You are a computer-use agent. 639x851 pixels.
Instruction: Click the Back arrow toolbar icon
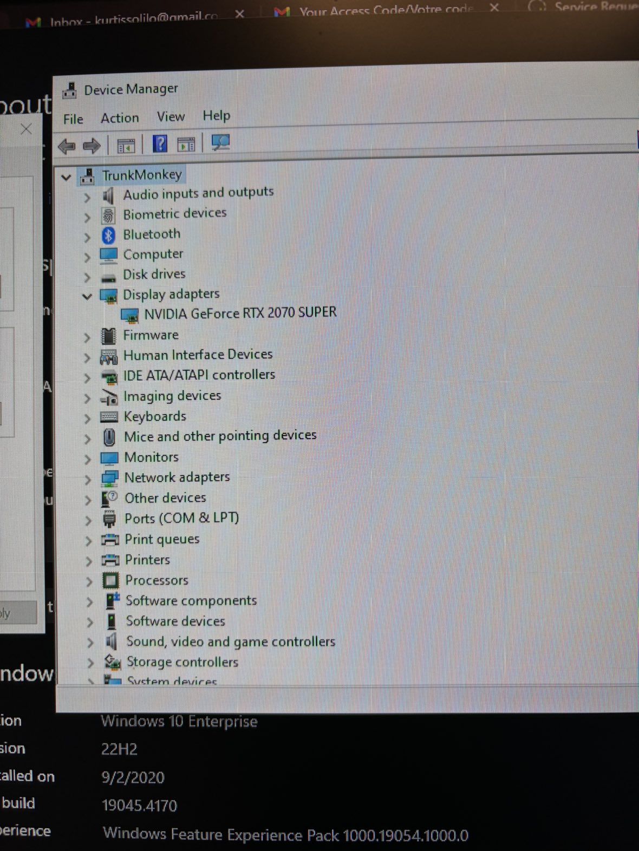tap(67, 146)
